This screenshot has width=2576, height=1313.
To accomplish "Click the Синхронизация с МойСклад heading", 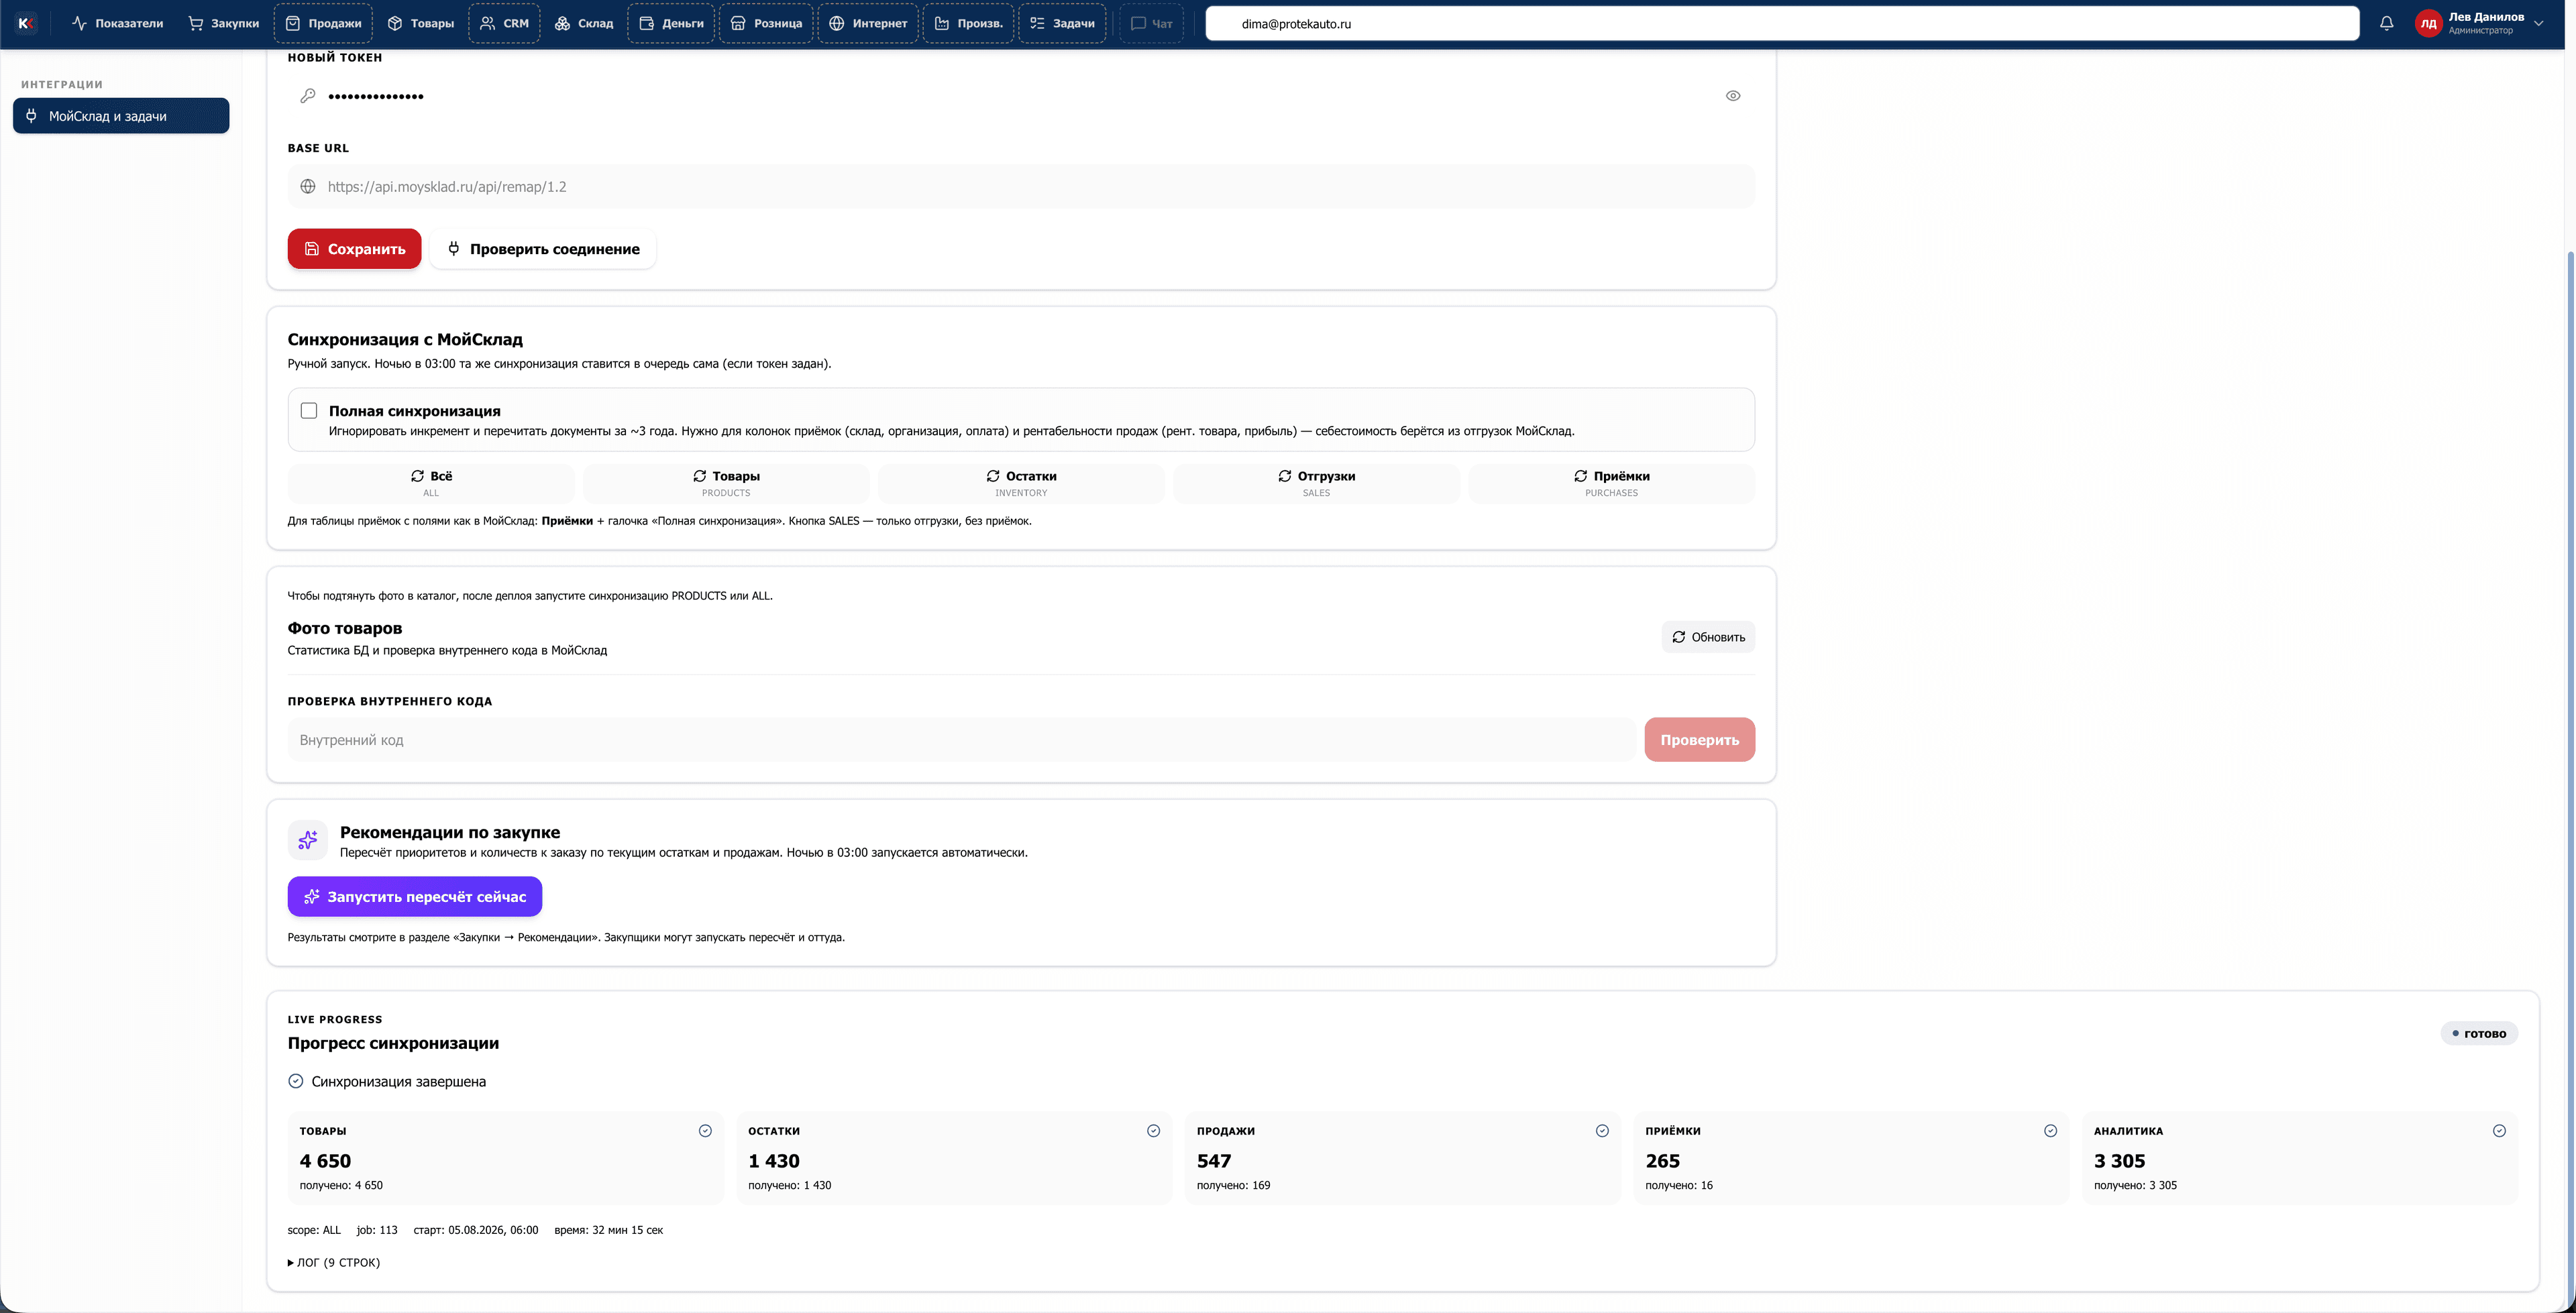I will click(x=405, y=340).
